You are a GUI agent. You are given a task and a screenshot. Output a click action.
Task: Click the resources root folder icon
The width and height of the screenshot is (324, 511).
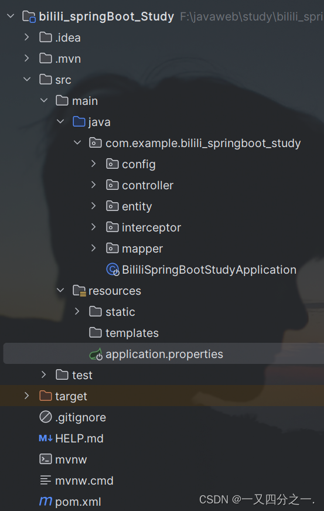pos(79,291)
